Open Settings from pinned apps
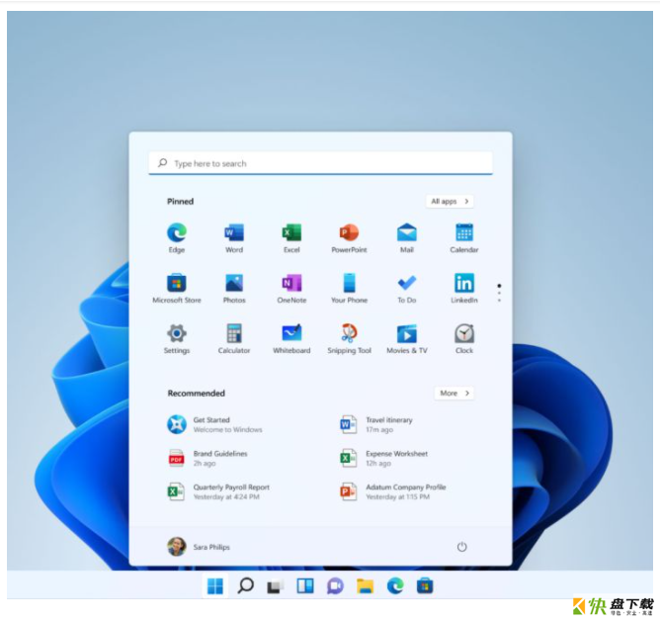Viewport: 660px width, 624px height. 177,339
